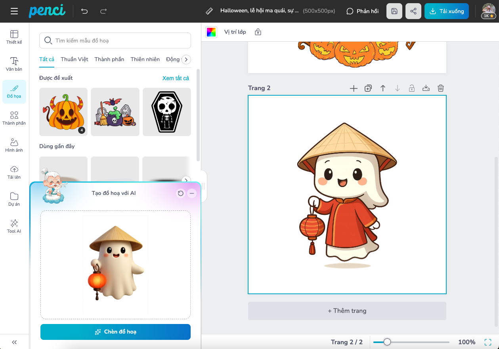Click the Xem tất cả link
This screenshot has height=349, width=499.
176,78
